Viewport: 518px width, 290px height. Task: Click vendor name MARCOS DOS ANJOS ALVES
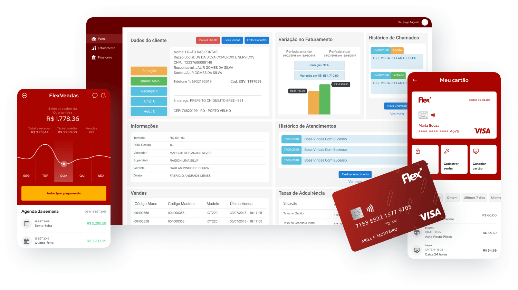(x=191, y=153)
